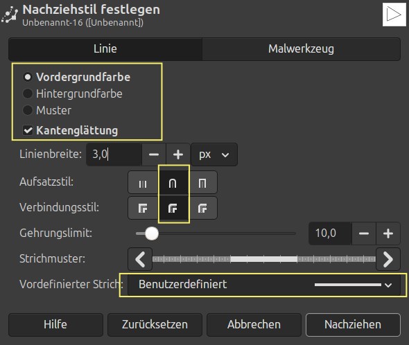409x345 pixels.
Task: Shift dash pattern right with arrow
Action: coord(388,259)
